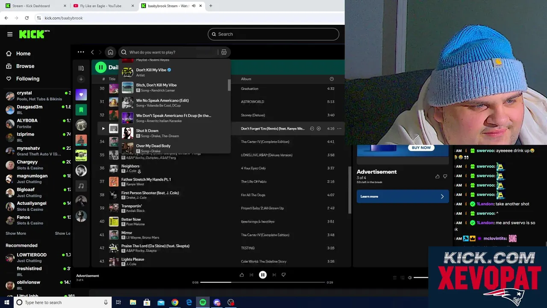Click the 'ASTROWORLD' album cell
547x308 pixels.
[x=253, y=102]
